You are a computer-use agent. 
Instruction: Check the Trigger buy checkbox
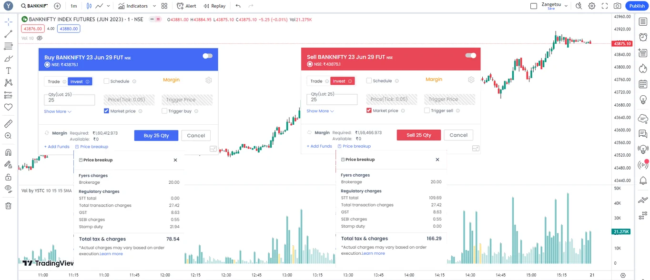click(x=164, y=111)
